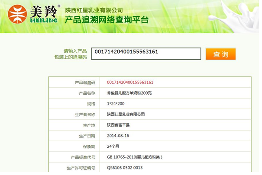The height and width of the screenshot is (175, 262).
Task: Focus the tracing code input field
Action: pos(146,54)
